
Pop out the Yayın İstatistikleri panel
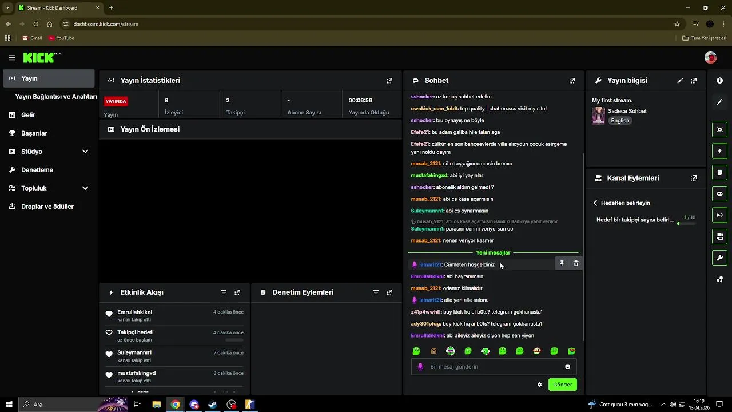[389, 81]
